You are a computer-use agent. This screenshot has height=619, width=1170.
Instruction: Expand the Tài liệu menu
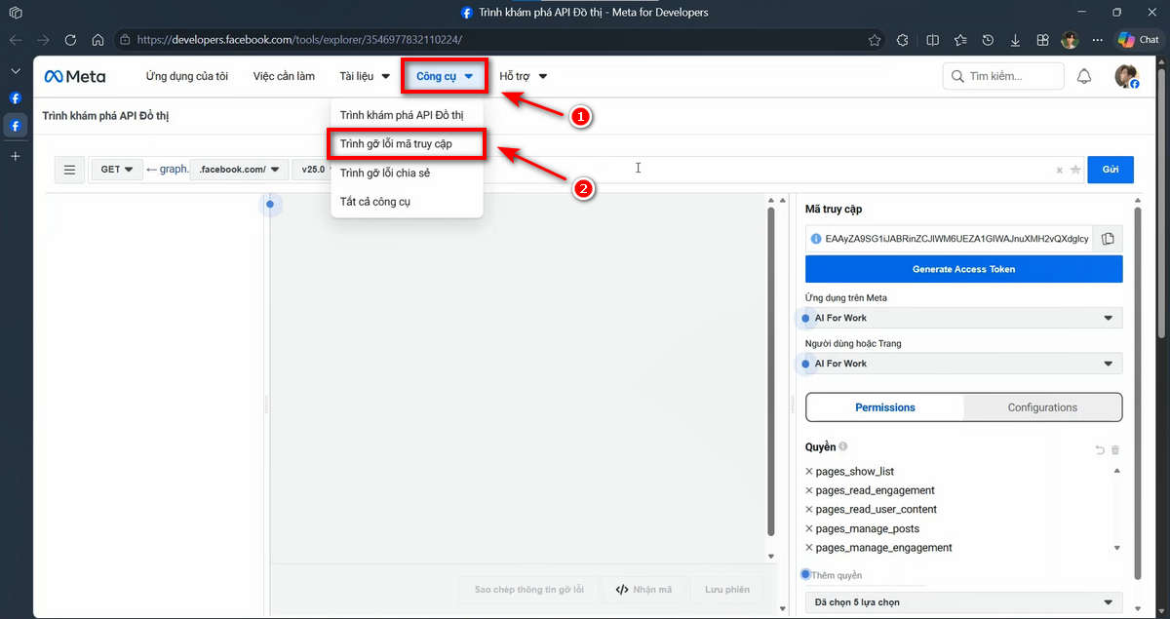click(365, 76)
